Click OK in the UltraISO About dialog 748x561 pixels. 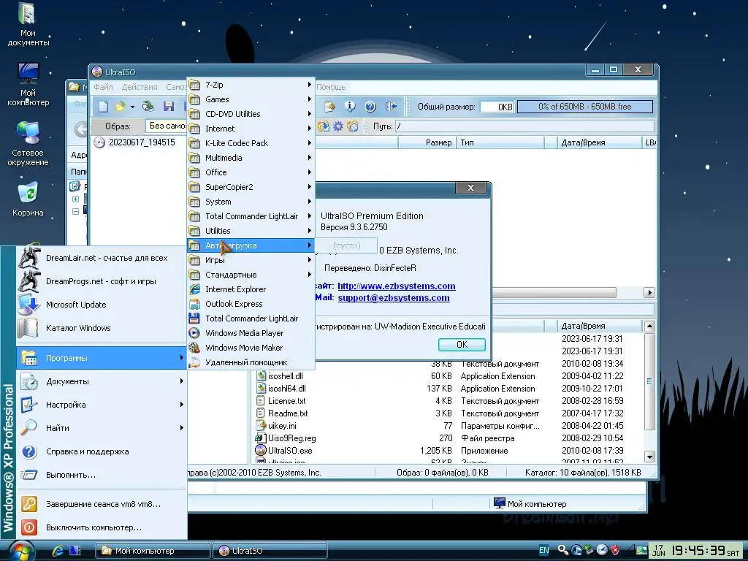(462, 345)
